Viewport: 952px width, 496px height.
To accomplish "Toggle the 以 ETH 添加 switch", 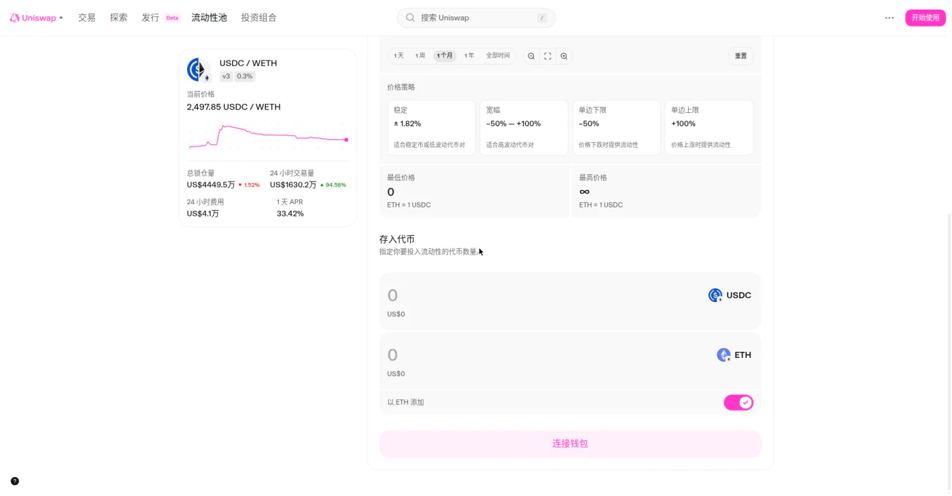I will point(738,403).
